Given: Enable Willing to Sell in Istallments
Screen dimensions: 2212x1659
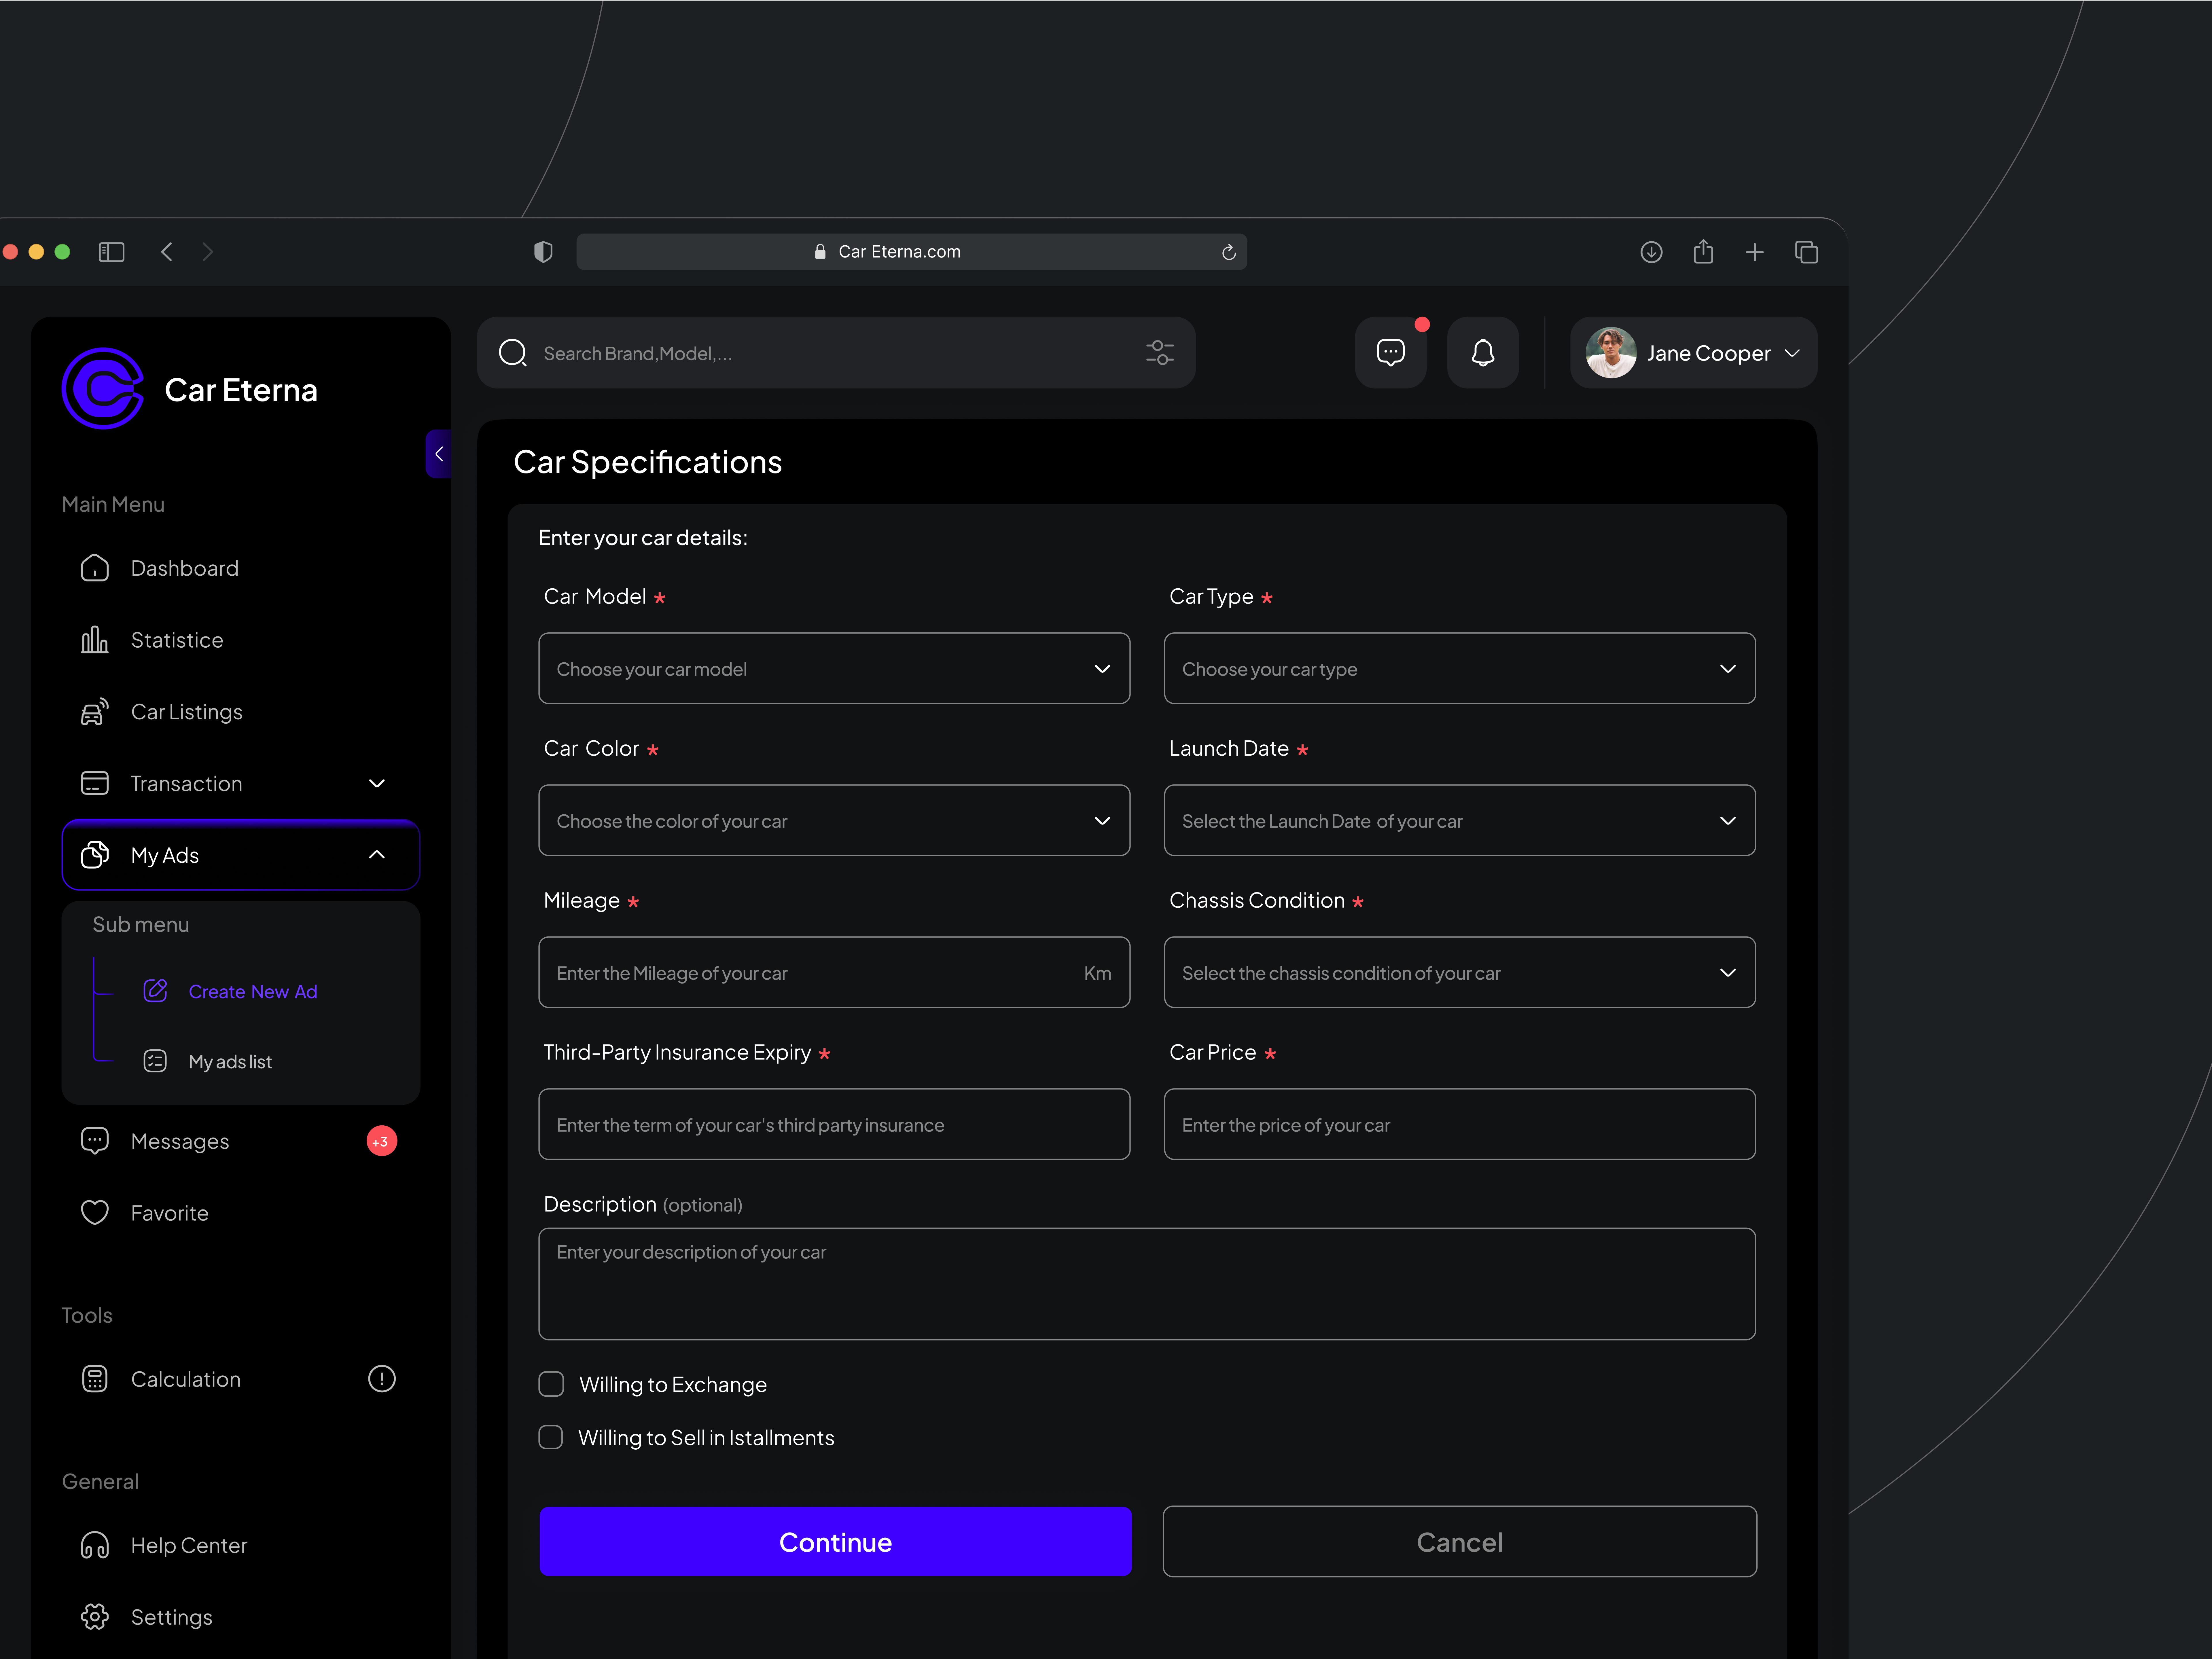Looking at the screenshot, I should pyautogui.click(x=551, y=1437).
